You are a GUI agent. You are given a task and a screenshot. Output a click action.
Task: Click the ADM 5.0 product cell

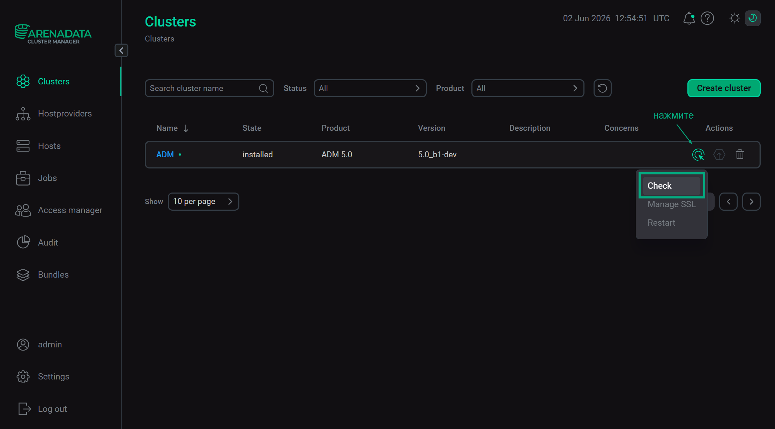(337, 155)
